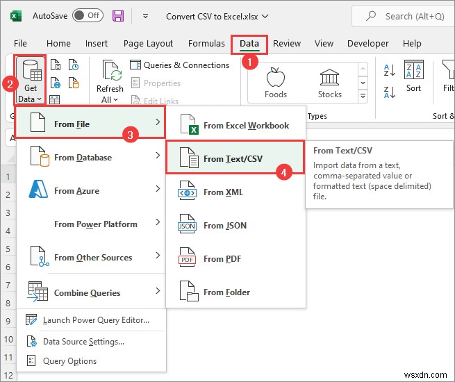The width and height of the screenshot is (455, 382).
Task: Click the Existing Connections ribbon icon
Action: [74, 83]
